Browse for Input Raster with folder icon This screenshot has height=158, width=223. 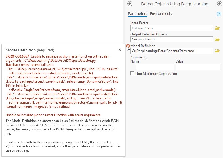point(217,28)
